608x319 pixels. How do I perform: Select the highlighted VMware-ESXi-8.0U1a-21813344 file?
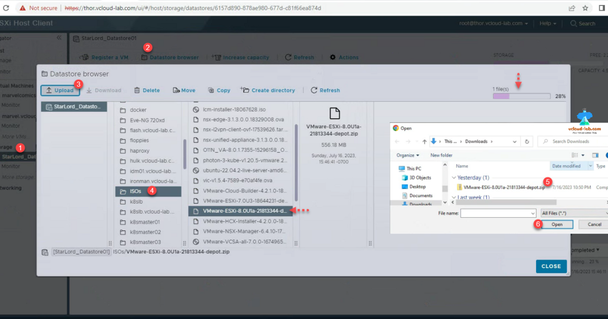coord(240,211)
